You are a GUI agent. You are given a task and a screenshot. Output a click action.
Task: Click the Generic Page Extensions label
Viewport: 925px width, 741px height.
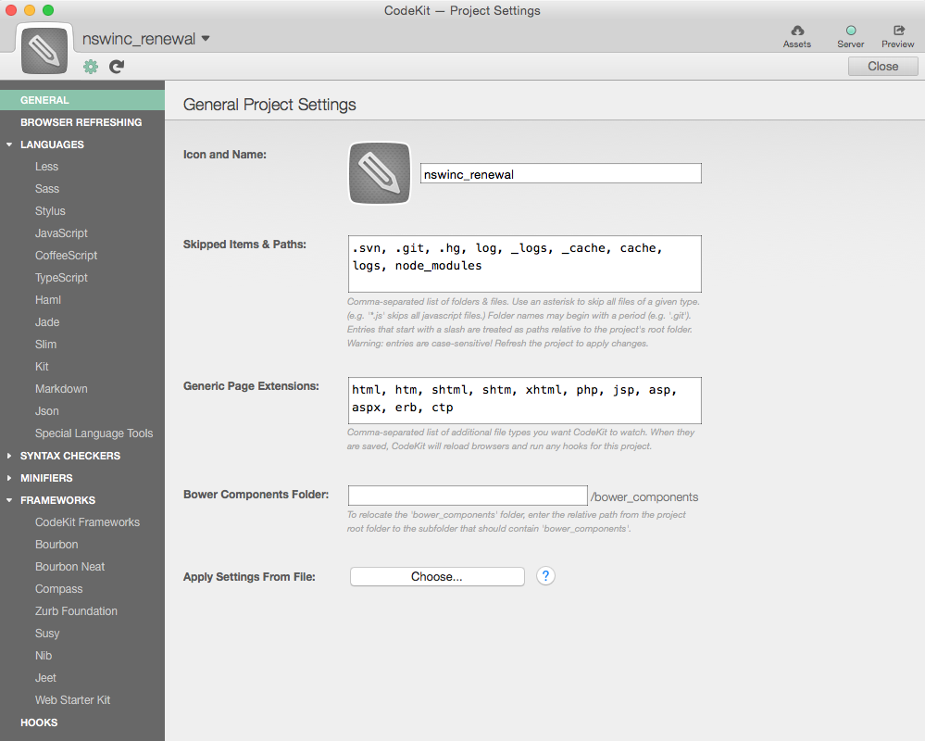tap(251, 386)
